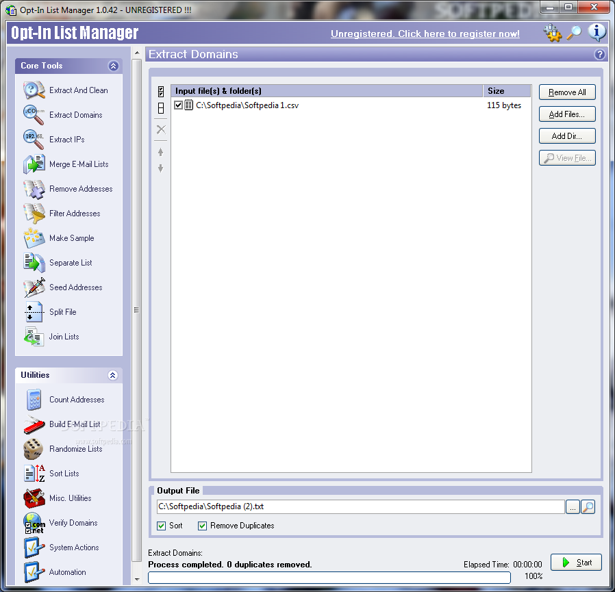Screen dimensions: 615x592
Task: Select the Verify Domains globe icon
Action: [x=34, y=523]
